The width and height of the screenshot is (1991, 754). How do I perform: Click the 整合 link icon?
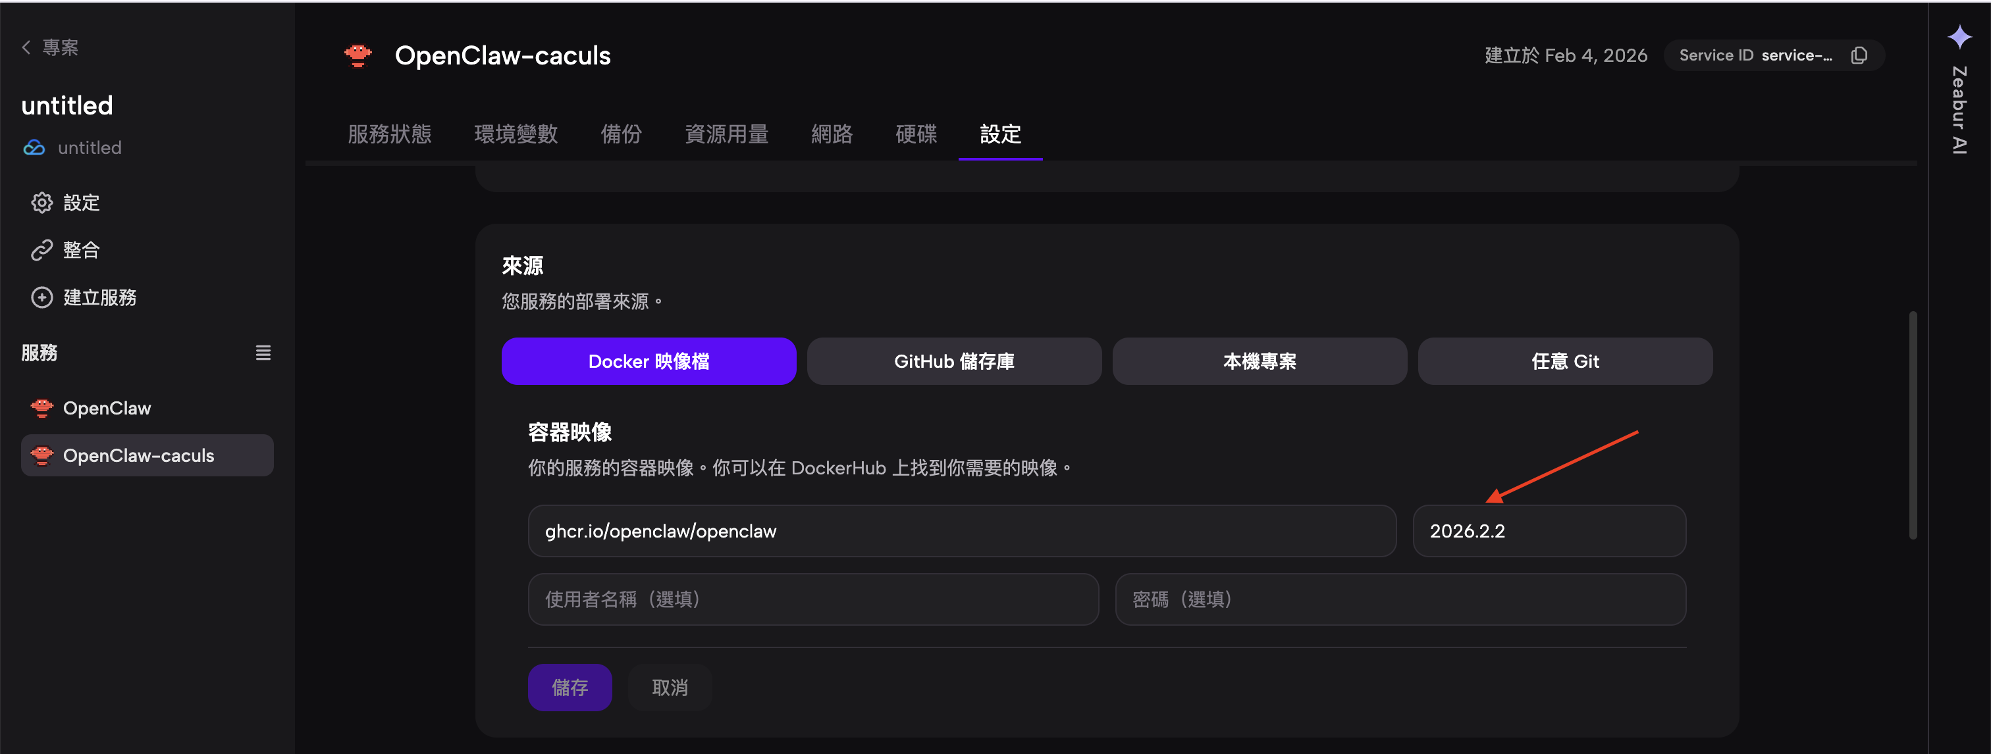click(41, 249)
